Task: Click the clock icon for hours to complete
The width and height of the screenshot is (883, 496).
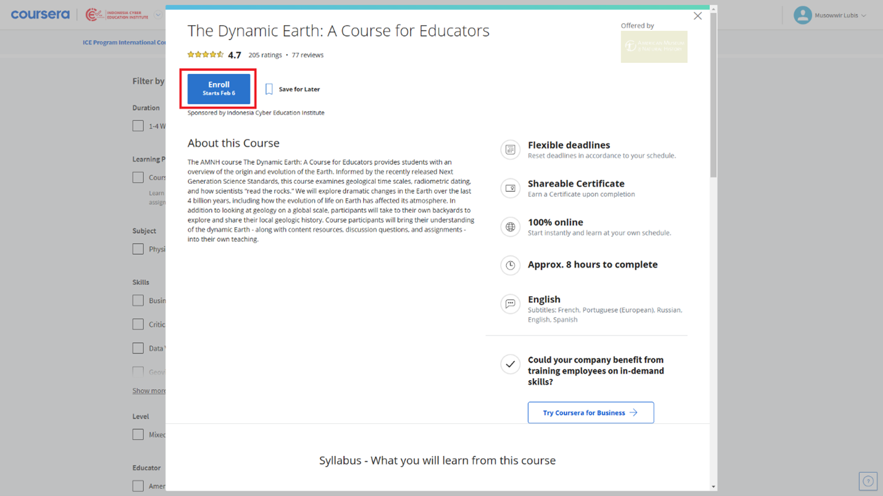Action: [x=510, y=265]
